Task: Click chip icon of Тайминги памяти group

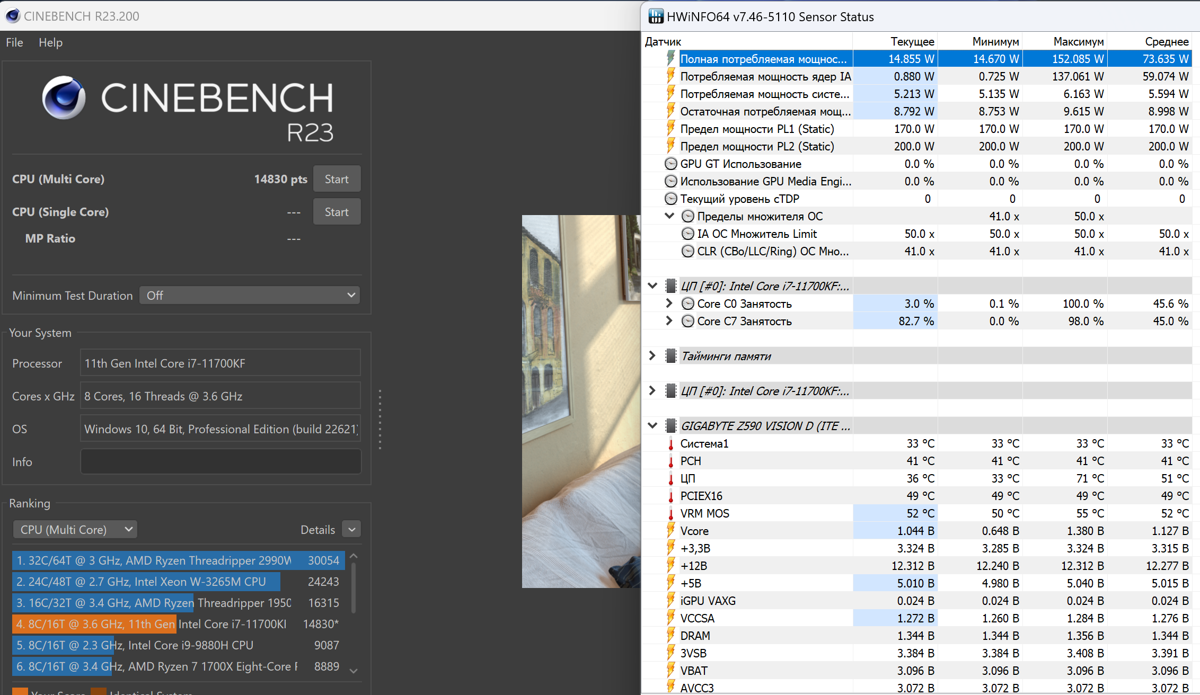Action: click(x=670, y=356)
